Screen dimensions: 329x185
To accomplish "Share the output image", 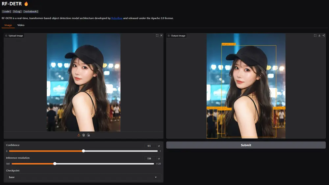I will (323, 35).
